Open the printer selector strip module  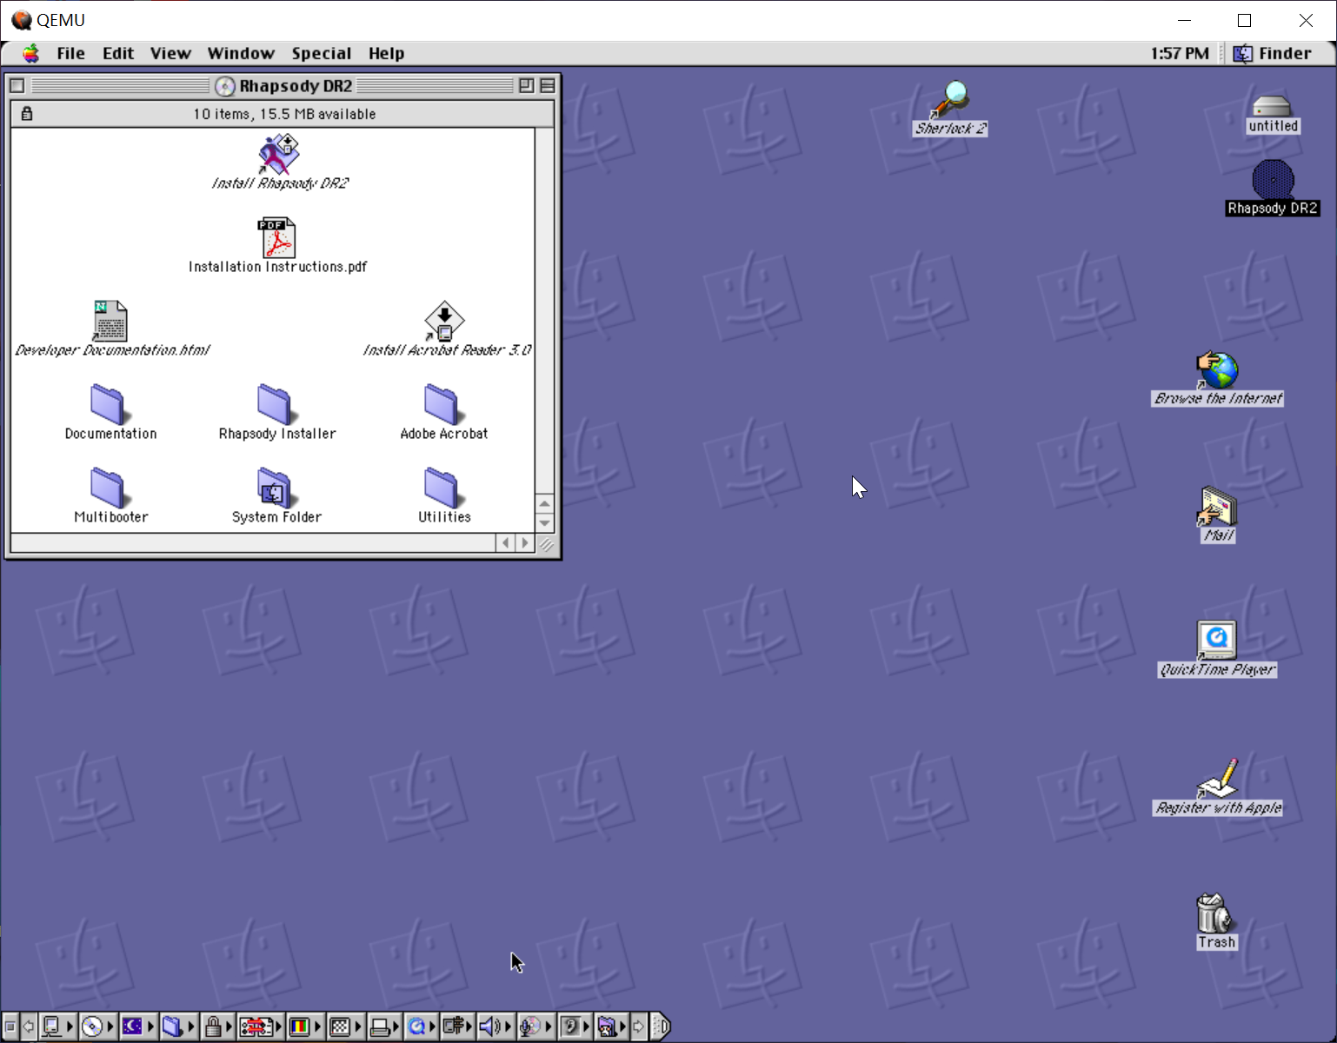(385, 1026)
